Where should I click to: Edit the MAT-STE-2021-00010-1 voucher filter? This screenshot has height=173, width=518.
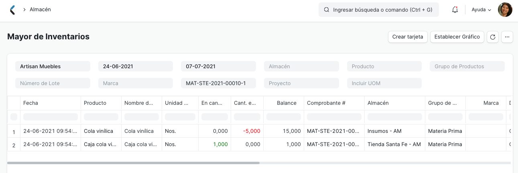coord(218,83)
